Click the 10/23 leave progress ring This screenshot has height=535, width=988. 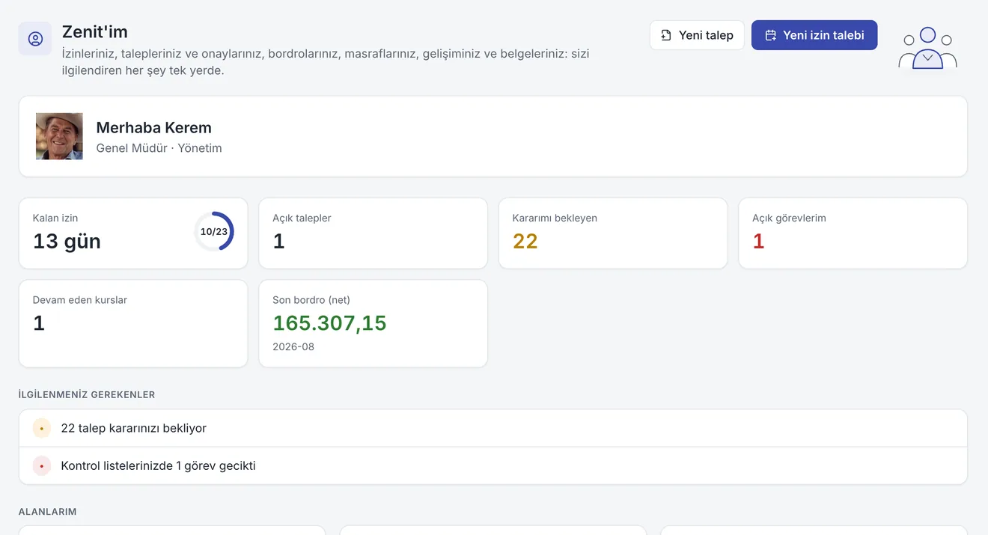pos(214,232)
